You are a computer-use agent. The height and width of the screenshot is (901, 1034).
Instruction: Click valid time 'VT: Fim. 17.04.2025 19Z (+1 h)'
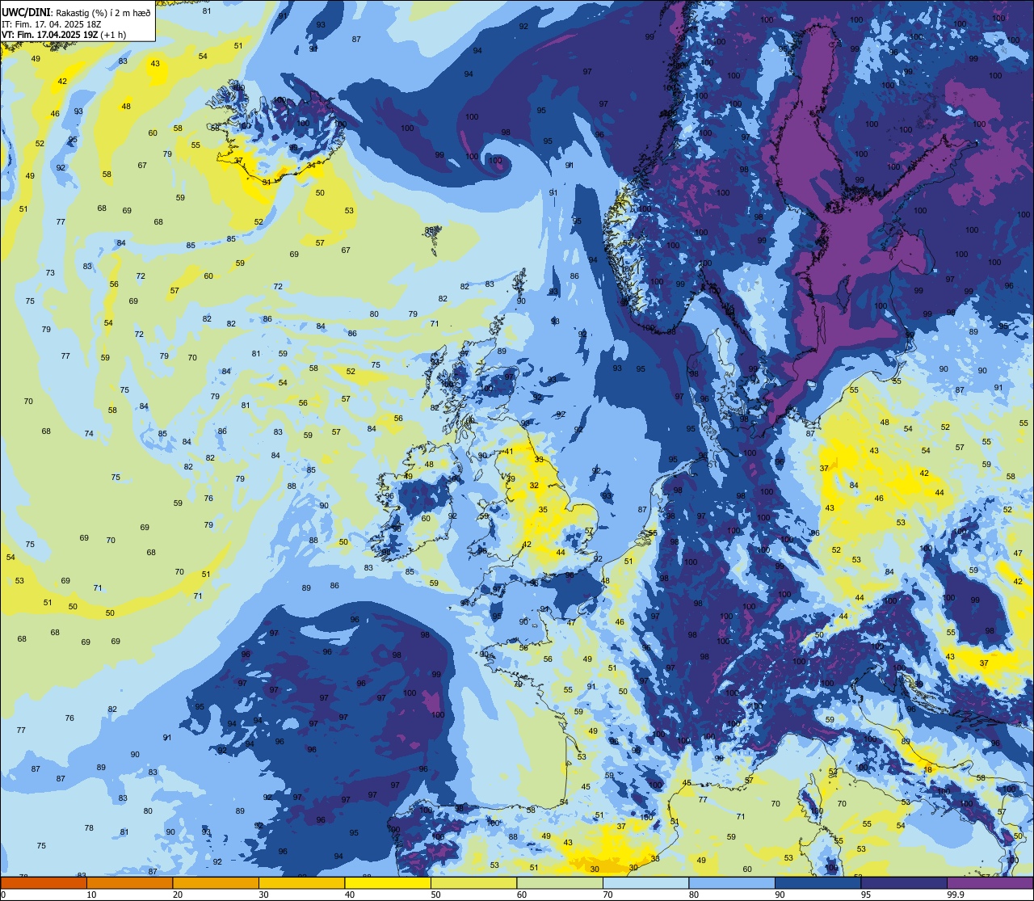(x=65, y=35)
